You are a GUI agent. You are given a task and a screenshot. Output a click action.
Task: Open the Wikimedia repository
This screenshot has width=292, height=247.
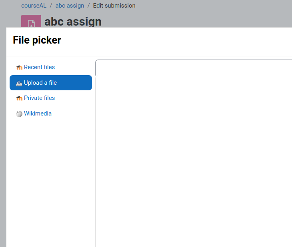click(38, 114)
